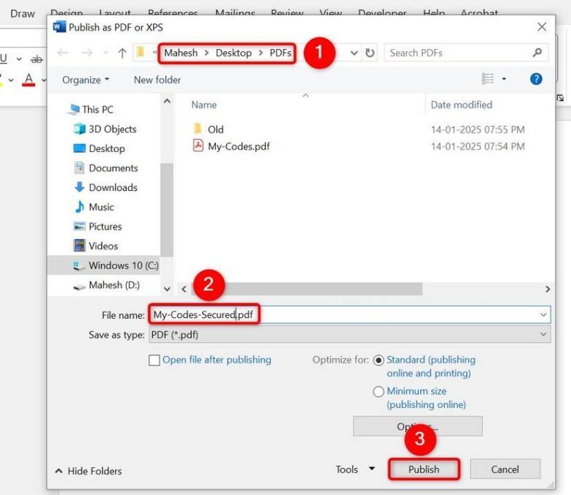Click the Underline U icon in Word
The height and width of the screenshot is (495, 571).
click(4, 58)
